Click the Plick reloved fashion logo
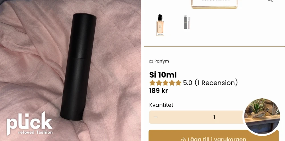Image resolution: width=285 pixels, height=141 pixels. click(30, 123)
